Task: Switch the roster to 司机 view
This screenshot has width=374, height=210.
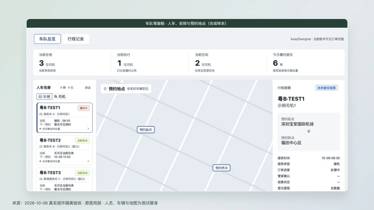Action: click(x=60, y=97)
